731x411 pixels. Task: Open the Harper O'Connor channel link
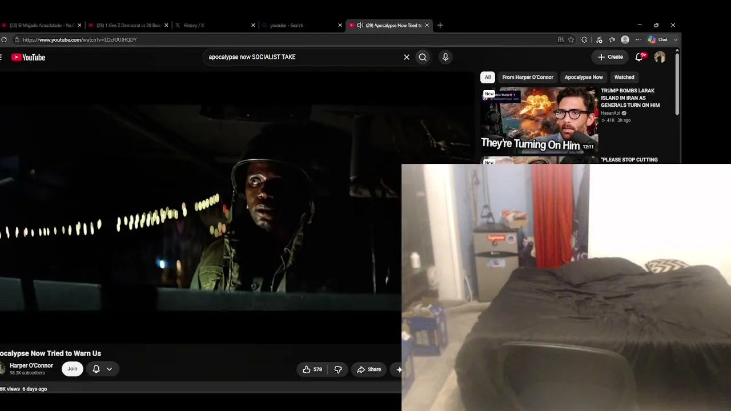31,365
